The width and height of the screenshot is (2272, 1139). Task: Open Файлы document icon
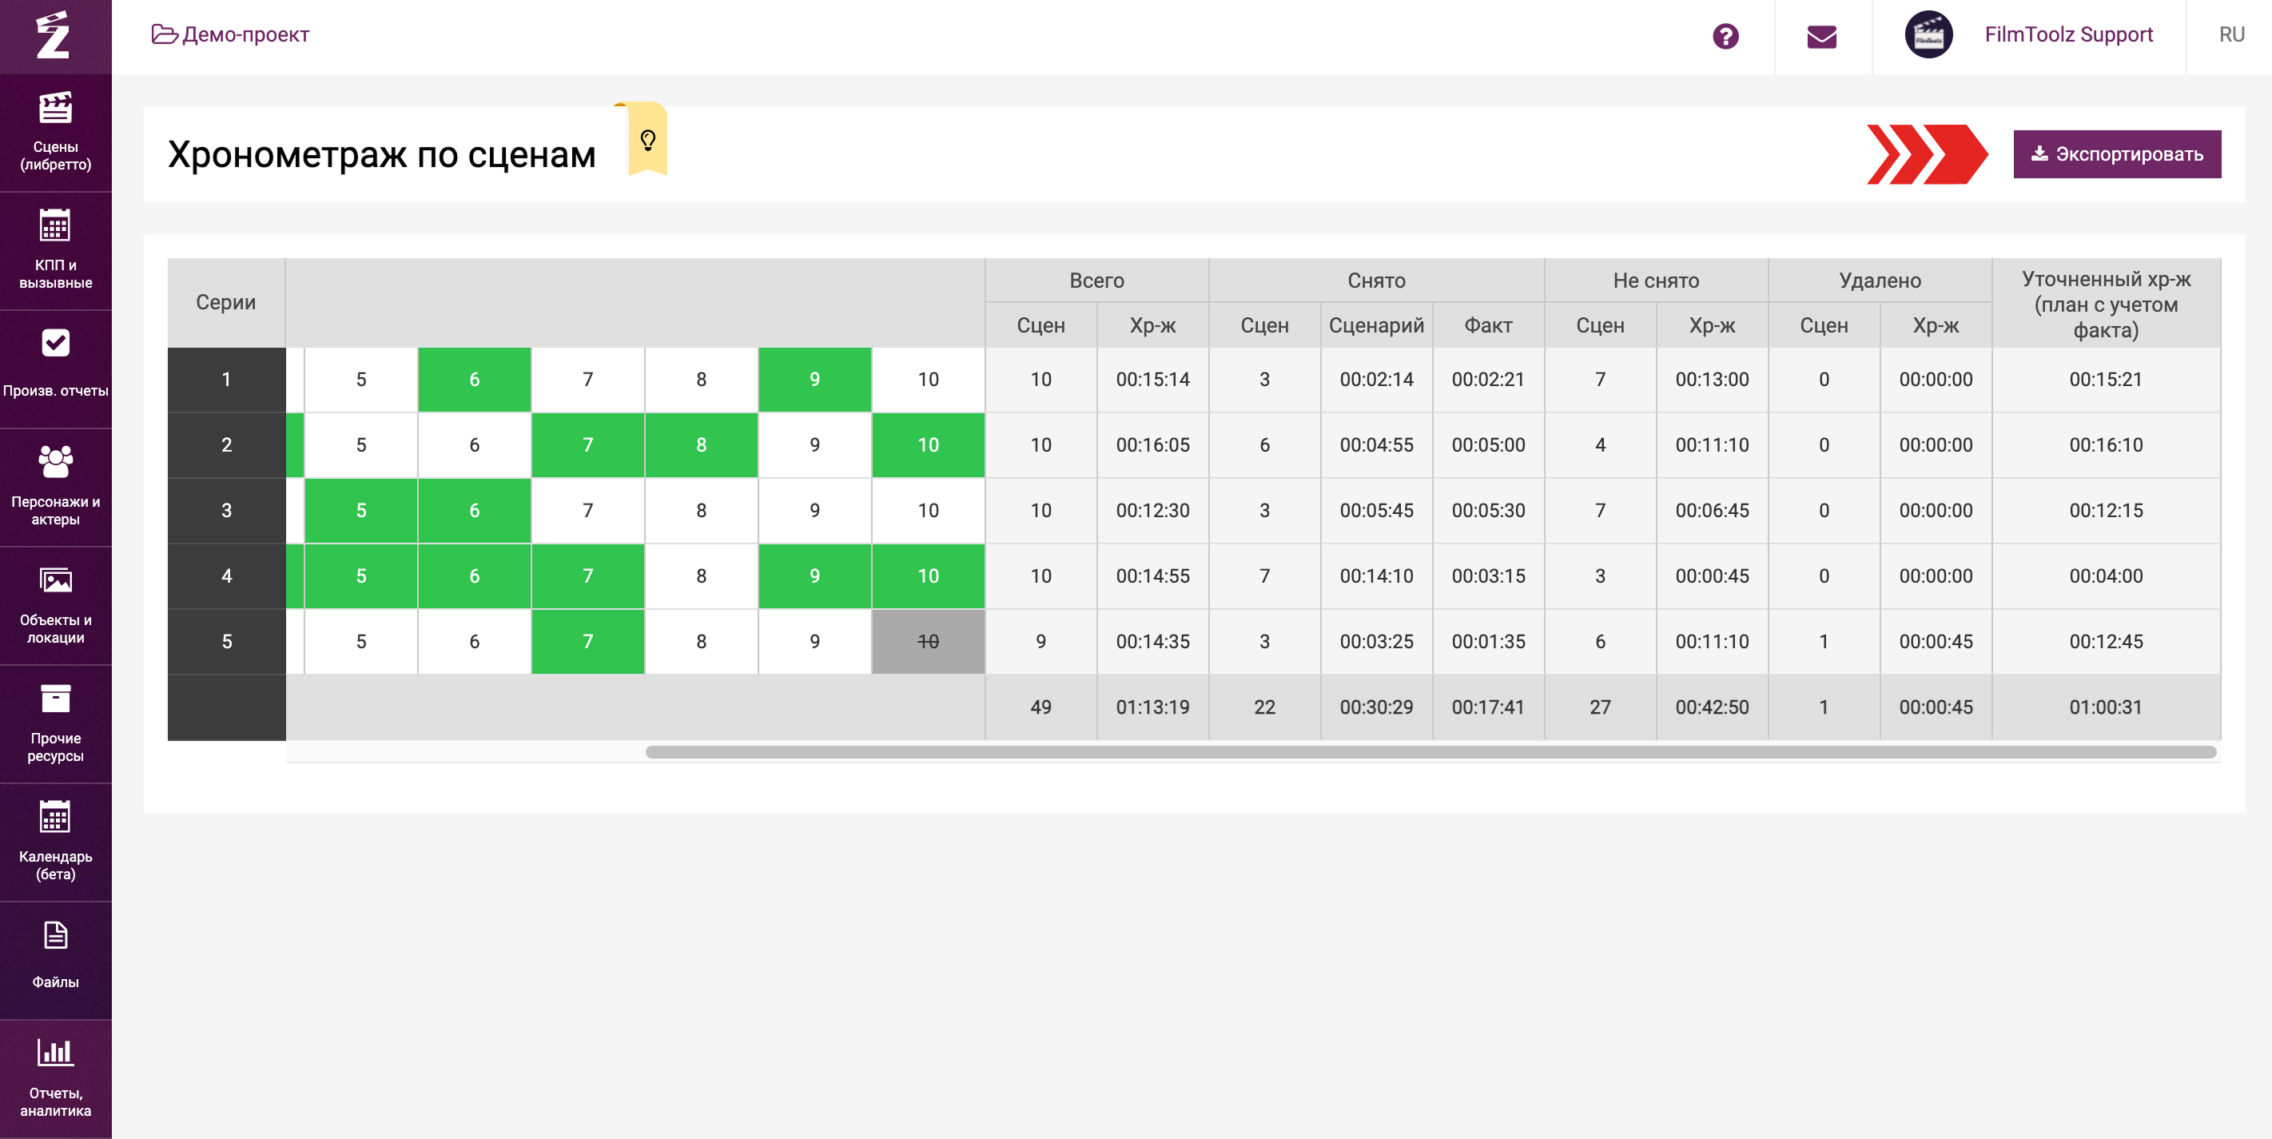tap(54, 935)
